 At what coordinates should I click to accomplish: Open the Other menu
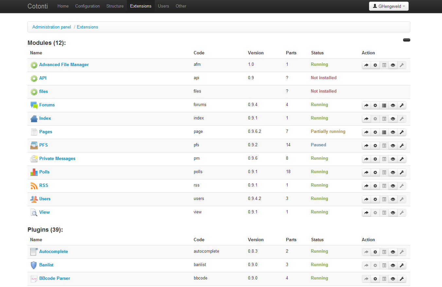pos(181,6)
